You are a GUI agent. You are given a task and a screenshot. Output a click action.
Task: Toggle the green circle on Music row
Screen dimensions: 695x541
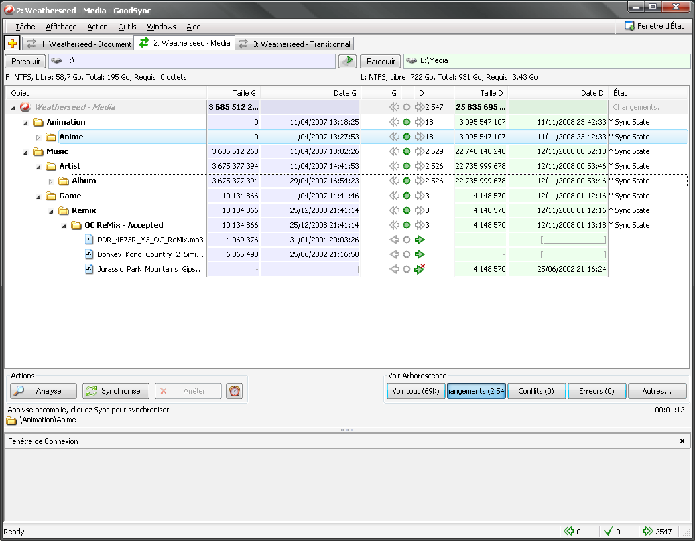tap(407, 151)
